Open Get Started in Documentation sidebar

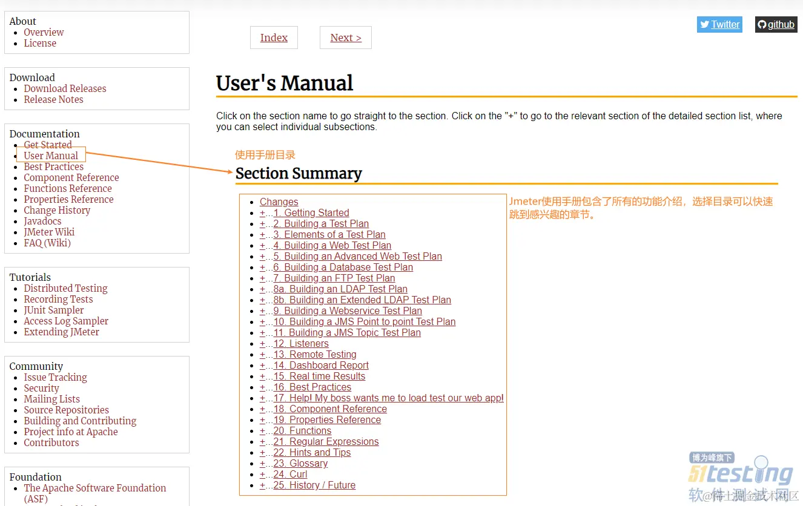(48, 145)
